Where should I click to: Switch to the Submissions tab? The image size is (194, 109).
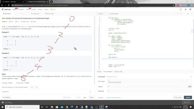tap(35, 14)
